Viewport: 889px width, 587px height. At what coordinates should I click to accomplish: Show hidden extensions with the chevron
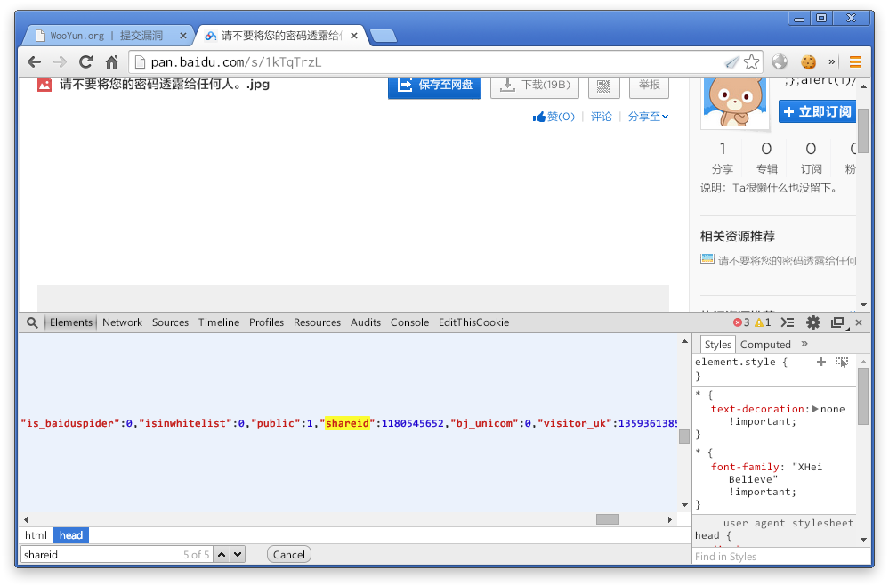tap(832, 61)
